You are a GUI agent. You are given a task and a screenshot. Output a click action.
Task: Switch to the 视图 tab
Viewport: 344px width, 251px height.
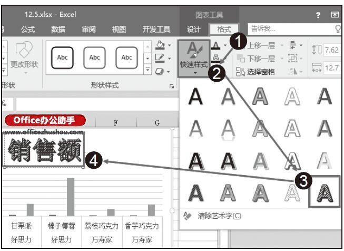pos(119,30)
